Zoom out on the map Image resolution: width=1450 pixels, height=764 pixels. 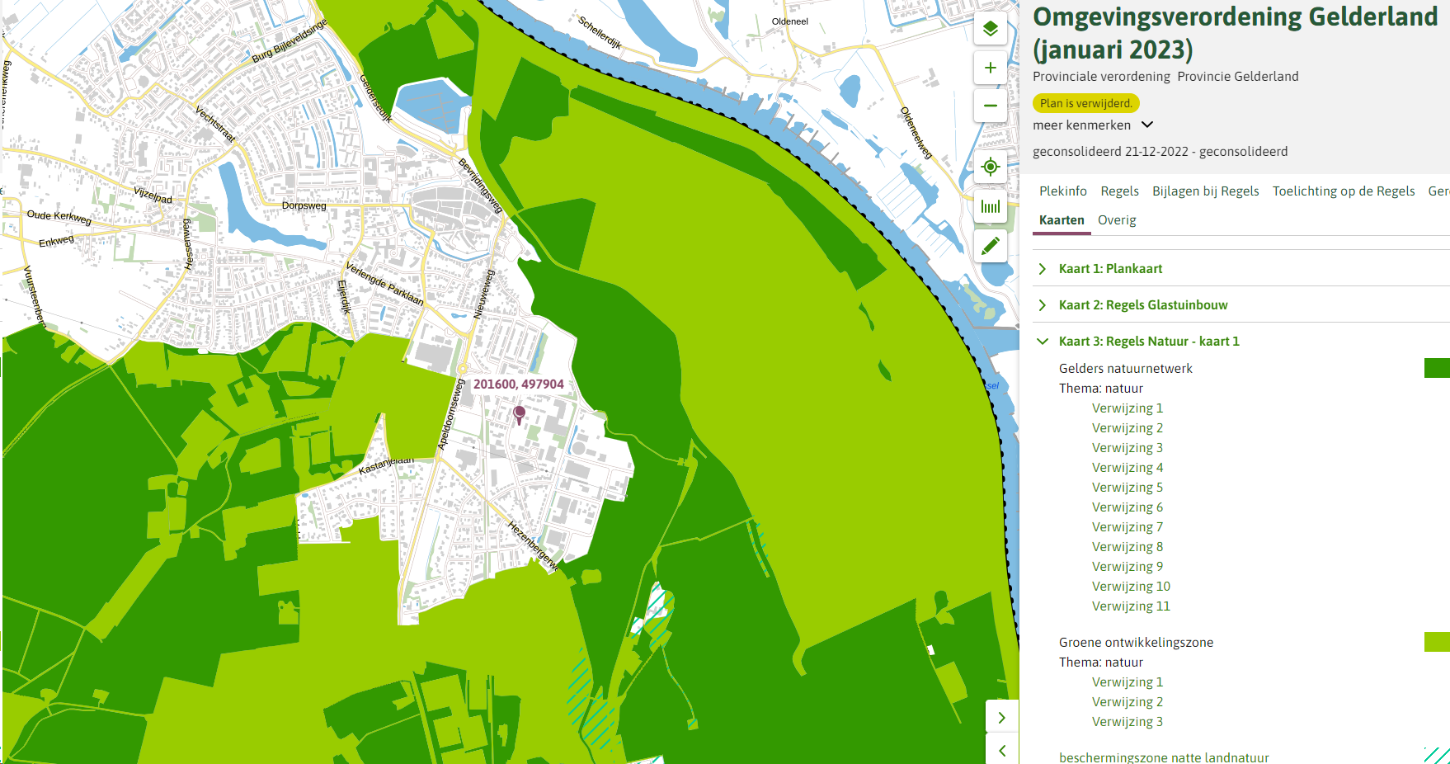(x=990, y=106)
